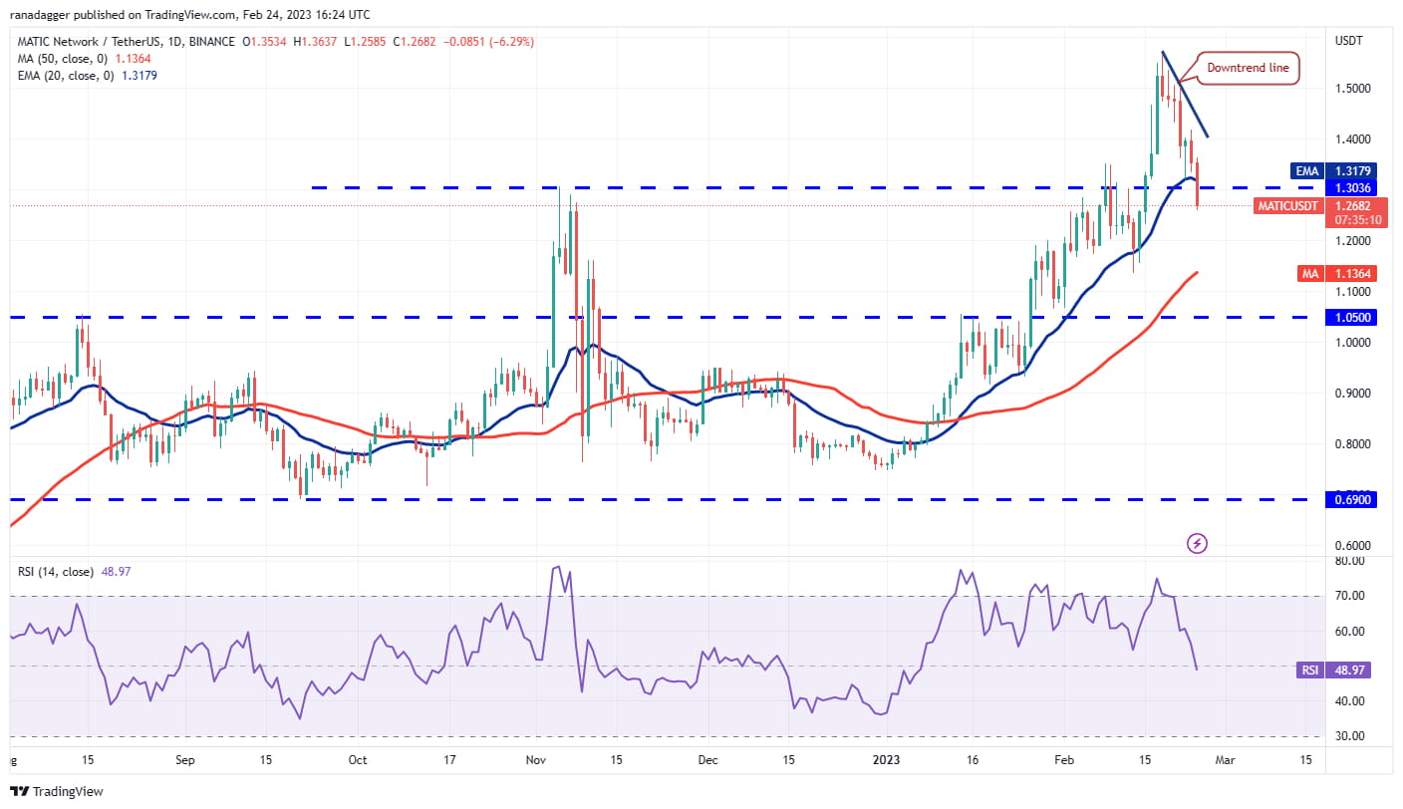Click the Nov label on the time axis
This screenshot has width=1403, height=809.
536,760
